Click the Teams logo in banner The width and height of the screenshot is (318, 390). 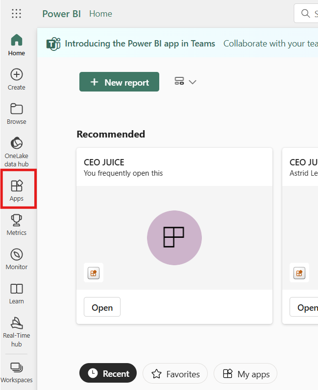[53, 44]
